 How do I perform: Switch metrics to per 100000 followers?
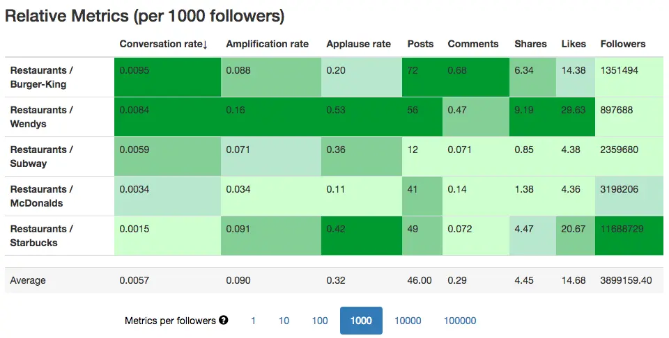pos(460,321)
